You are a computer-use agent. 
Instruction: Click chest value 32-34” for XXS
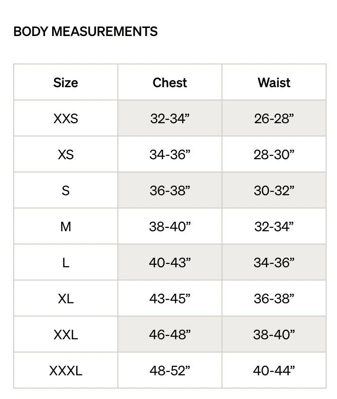click(170, 118)
